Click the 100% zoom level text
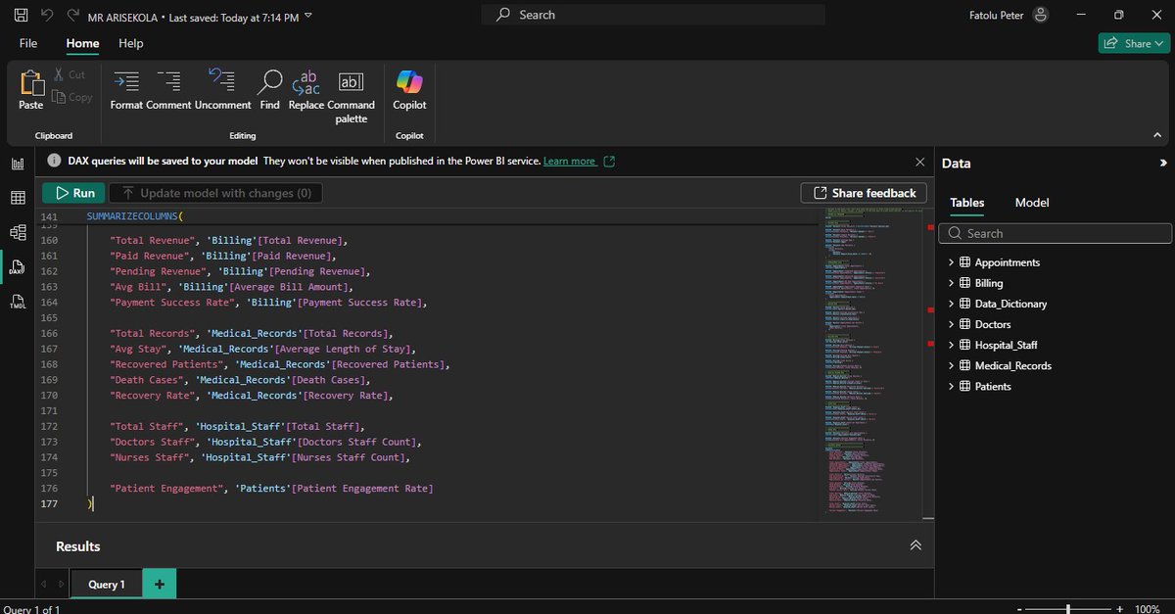The width and height of the screenshot is (1175, 614). (x=1148, y=608)
